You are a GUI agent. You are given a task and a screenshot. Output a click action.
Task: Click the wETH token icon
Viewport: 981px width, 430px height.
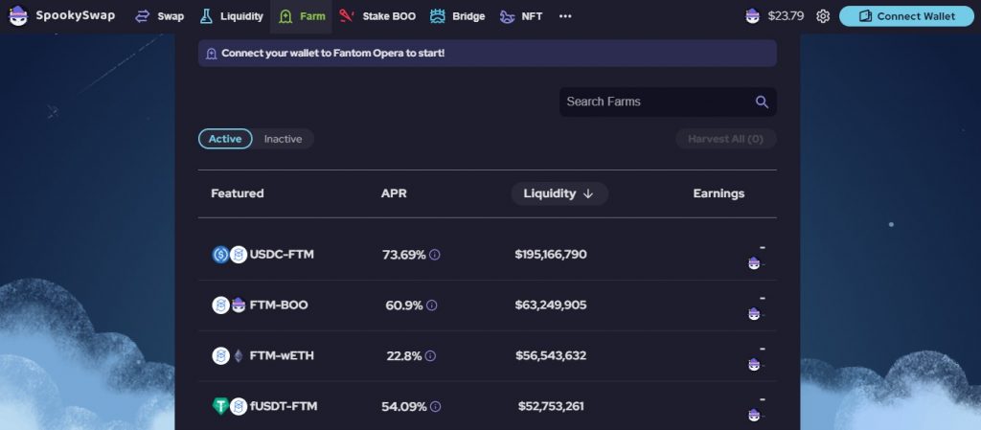point(239,355)
